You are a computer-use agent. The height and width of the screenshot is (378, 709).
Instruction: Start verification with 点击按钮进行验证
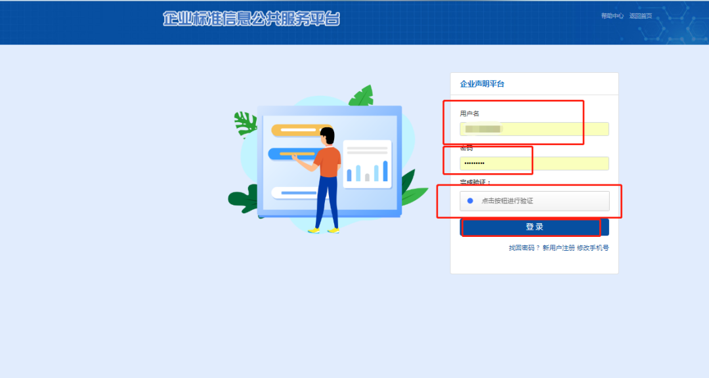coord(534,201)
